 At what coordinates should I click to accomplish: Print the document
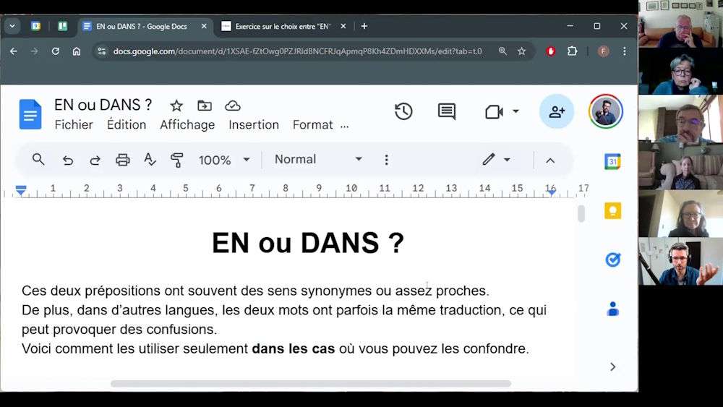click(123, 160)
